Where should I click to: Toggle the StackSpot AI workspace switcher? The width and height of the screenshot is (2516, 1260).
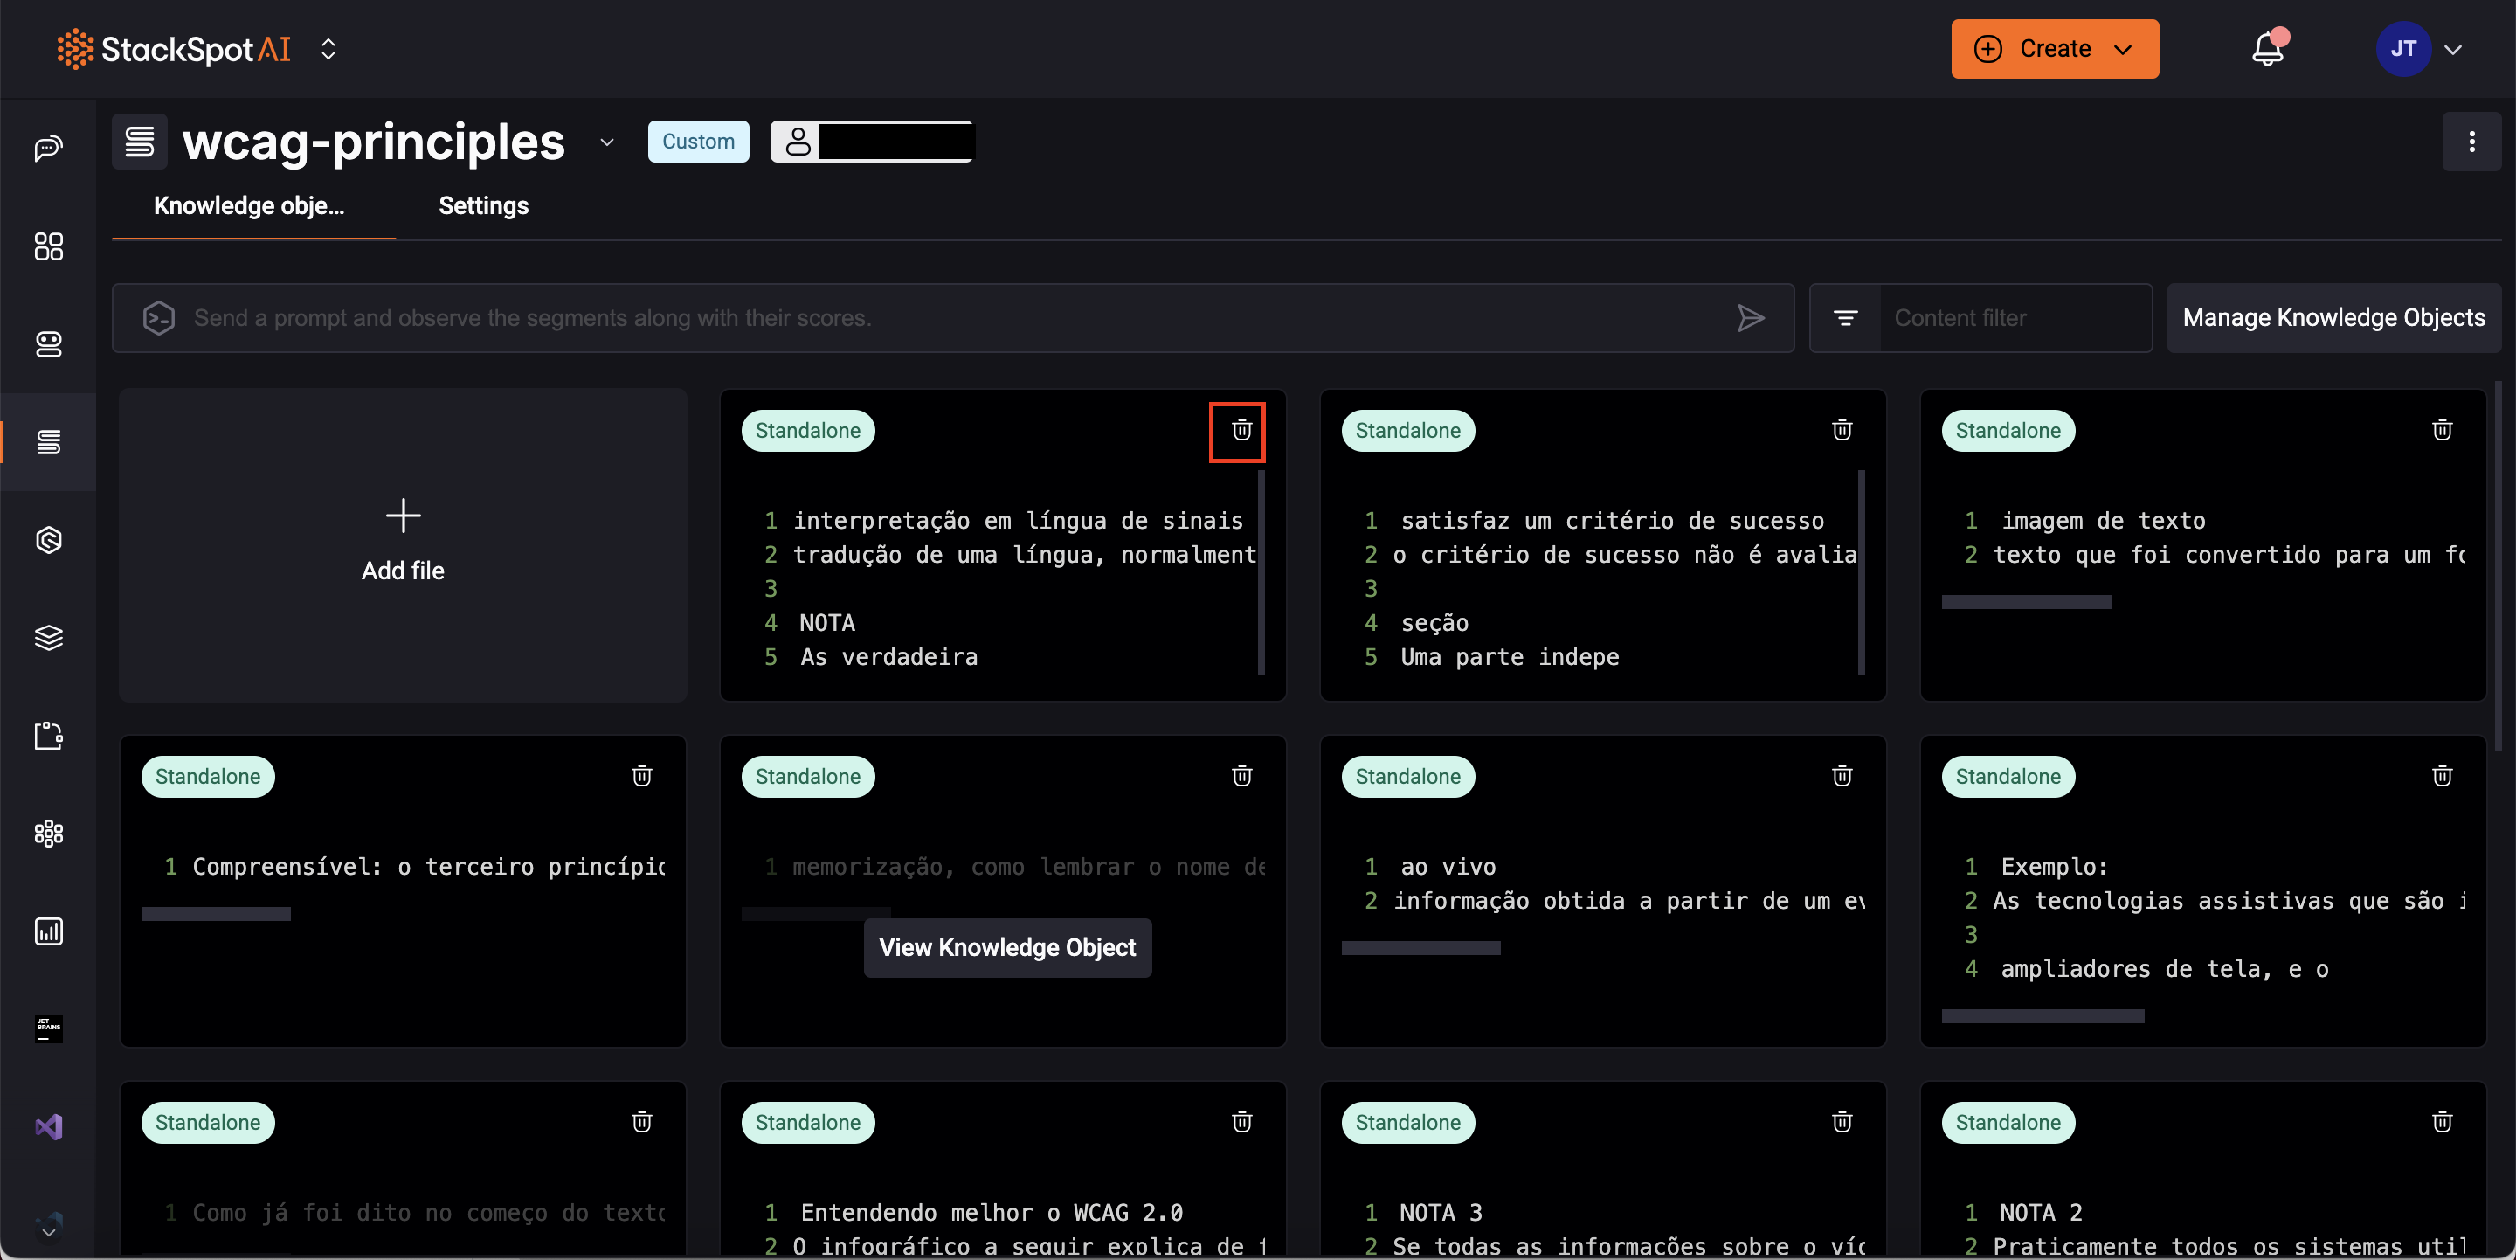coord(328,49)
